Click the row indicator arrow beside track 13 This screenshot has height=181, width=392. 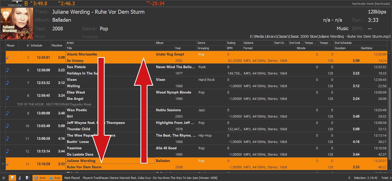pos(3,164)
